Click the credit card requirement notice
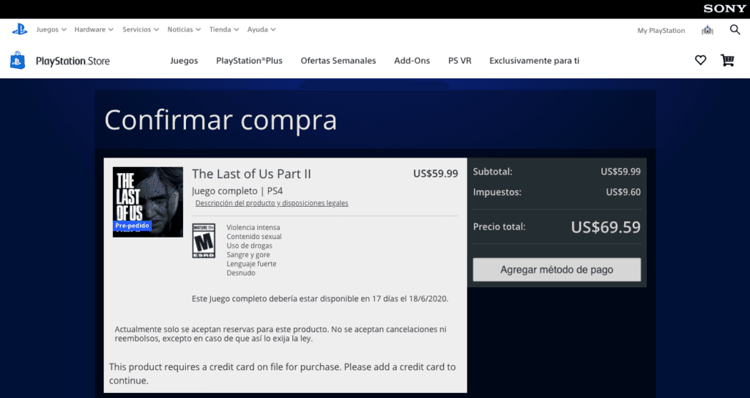 click(x=282, y=374)
